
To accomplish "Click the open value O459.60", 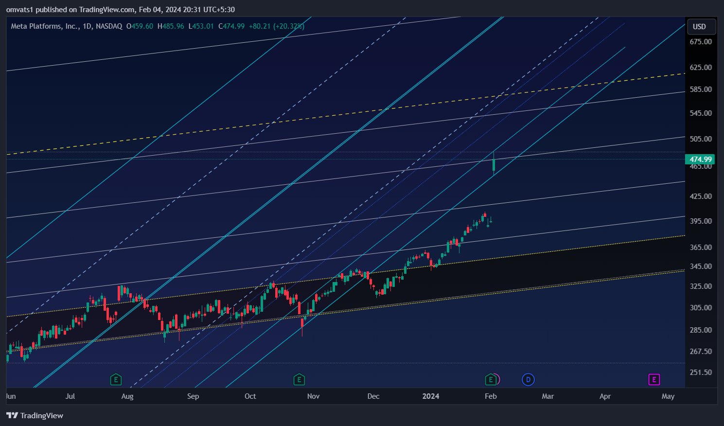I will 140,26.
